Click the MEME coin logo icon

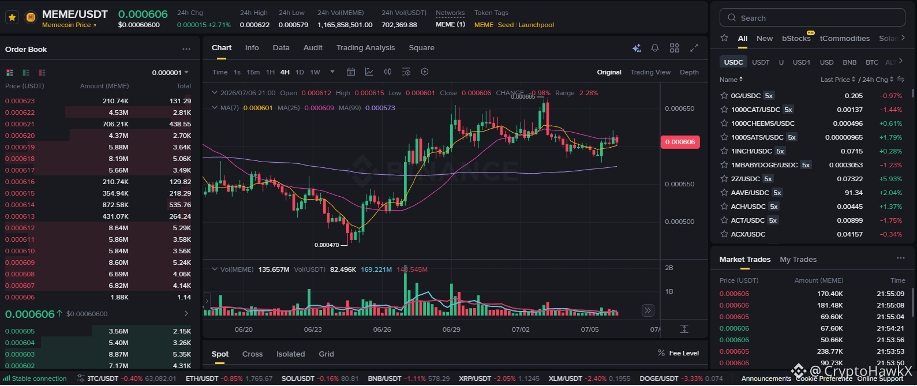31,17
